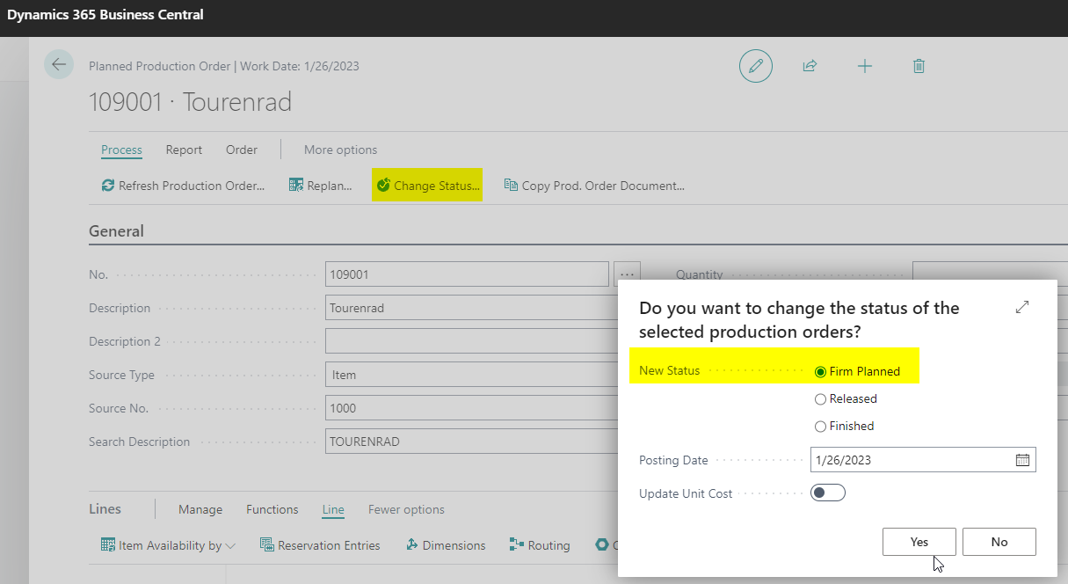Click the Description field with Tourenrad
1068x584 pixels.
[472, 308]
